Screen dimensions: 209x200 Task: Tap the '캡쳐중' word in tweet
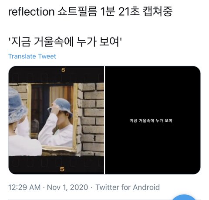(x=158, y=11)
